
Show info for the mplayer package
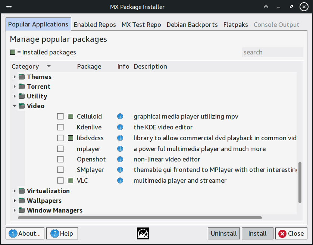point(120,149)
